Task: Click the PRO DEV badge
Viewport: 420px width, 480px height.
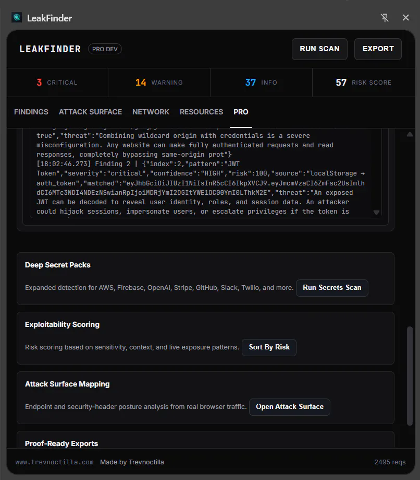Action: [105, 49]
